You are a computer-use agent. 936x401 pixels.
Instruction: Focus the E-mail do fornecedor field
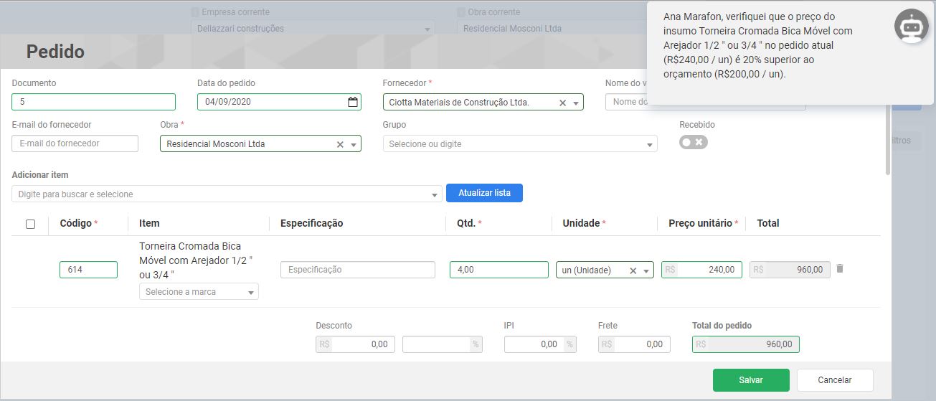click(x=75, y=143)
